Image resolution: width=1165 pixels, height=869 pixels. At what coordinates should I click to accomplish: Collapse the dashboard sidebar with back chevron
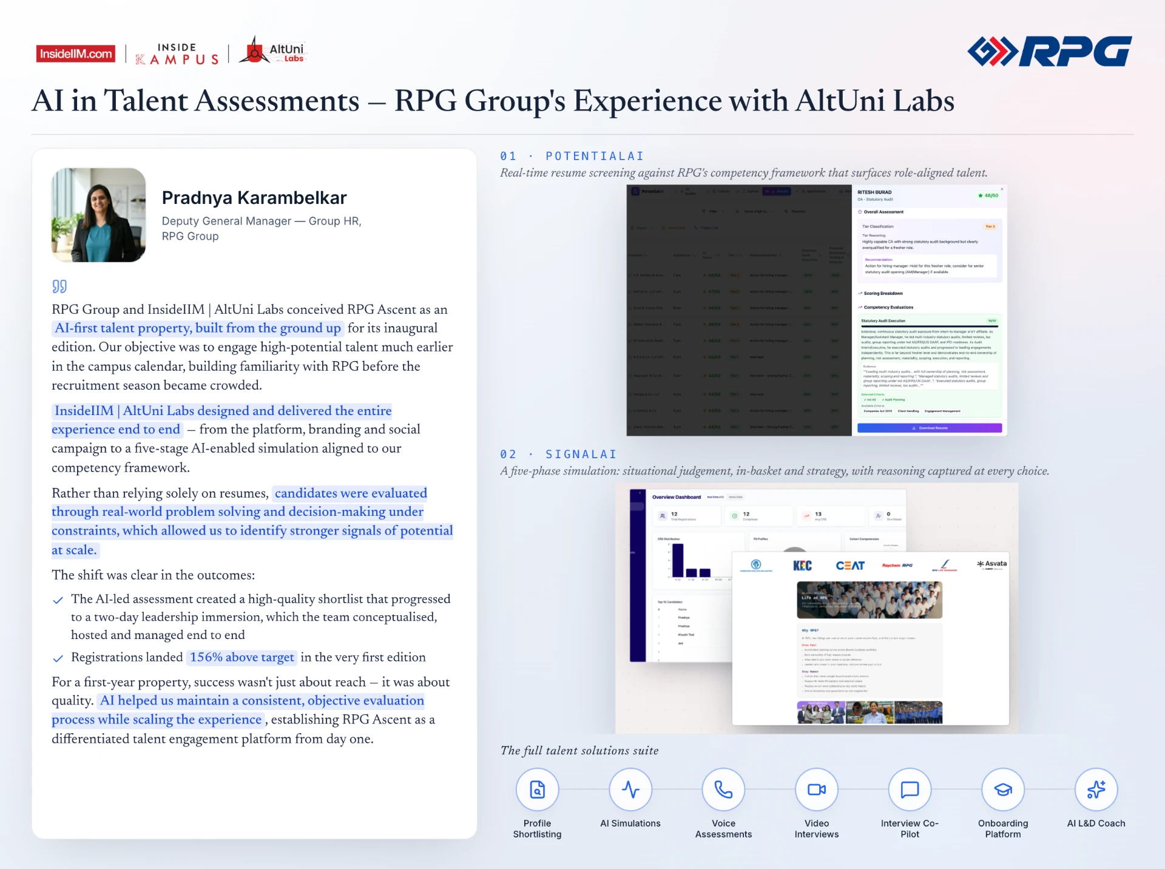[640, 493]
